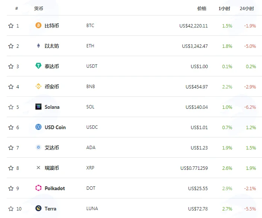Viewport: 262px width, 218px height.
Task: Toggle favorite star for Solana row
Action: pos(11,107)
